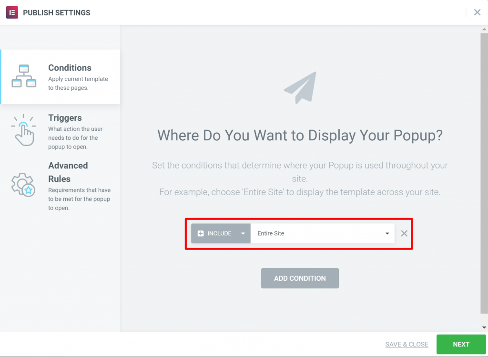The height and width of the screenshot is (357, 488).
Task: Open the INCLUDE dropdown arrow
Action: click(243, 233)
